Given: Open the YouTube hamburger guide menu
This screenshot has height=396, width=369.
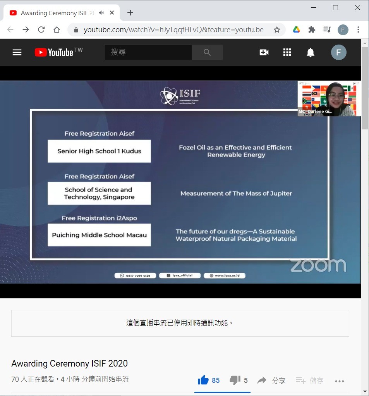Looking at the screenshot, I should (17, 52).
